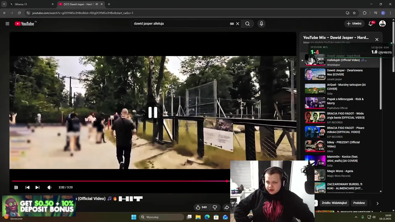Select the Podobne filter chip
Image resolution: width=395 pixels, height=222 pixels.
coord(359,203)
